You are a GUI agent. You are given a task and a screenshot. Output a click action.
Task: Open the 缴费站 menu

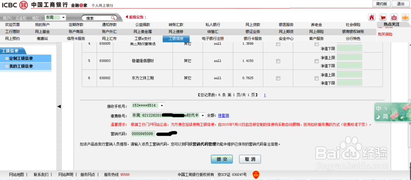[x=42, y=39]
